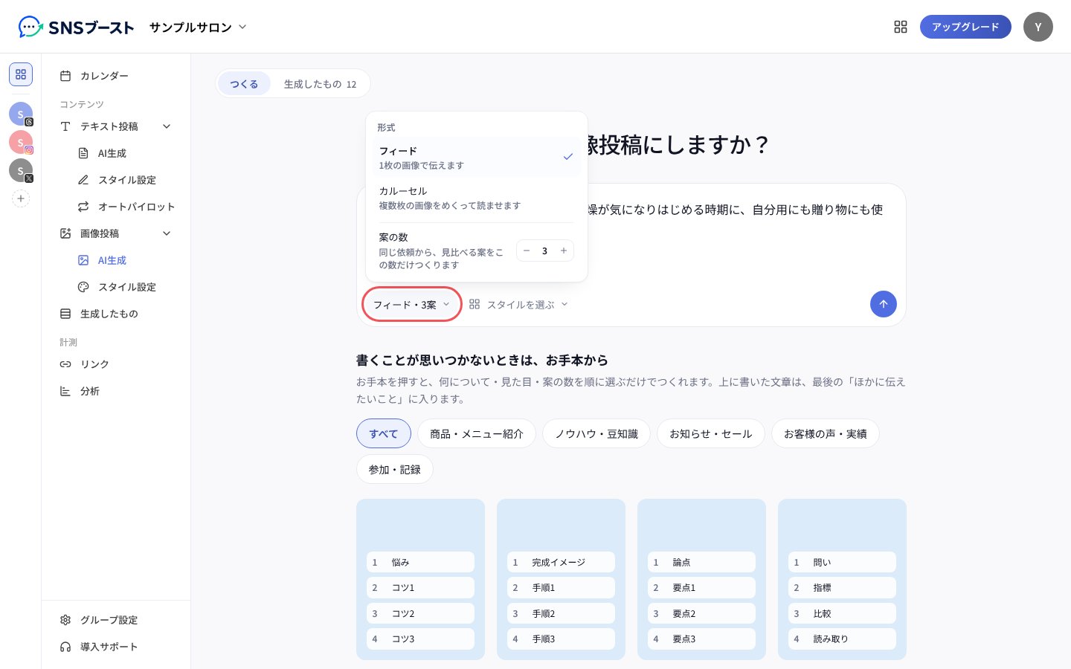This screenshot has width=1071, height=669.
Task: Open the スタイルを選ぶ dropdown
Action: [x=518, y=304]
